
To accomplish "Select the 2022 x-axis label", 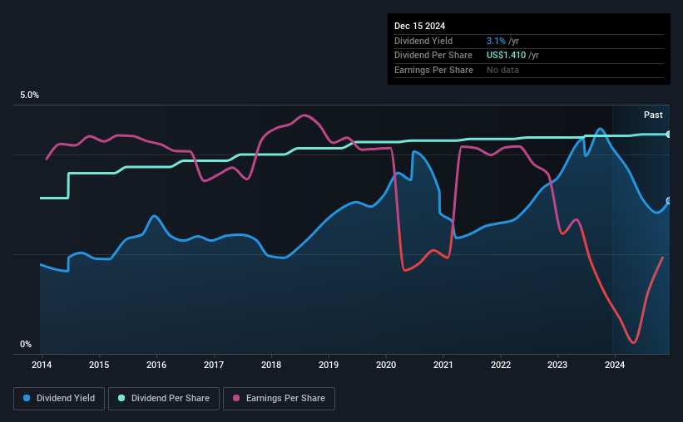I will pyautogui.click(x=501, y=365).
